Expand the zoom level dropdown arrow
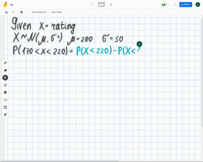Viewport: 203px width, 162px height. pyautogui.click(x=26, y=12)
